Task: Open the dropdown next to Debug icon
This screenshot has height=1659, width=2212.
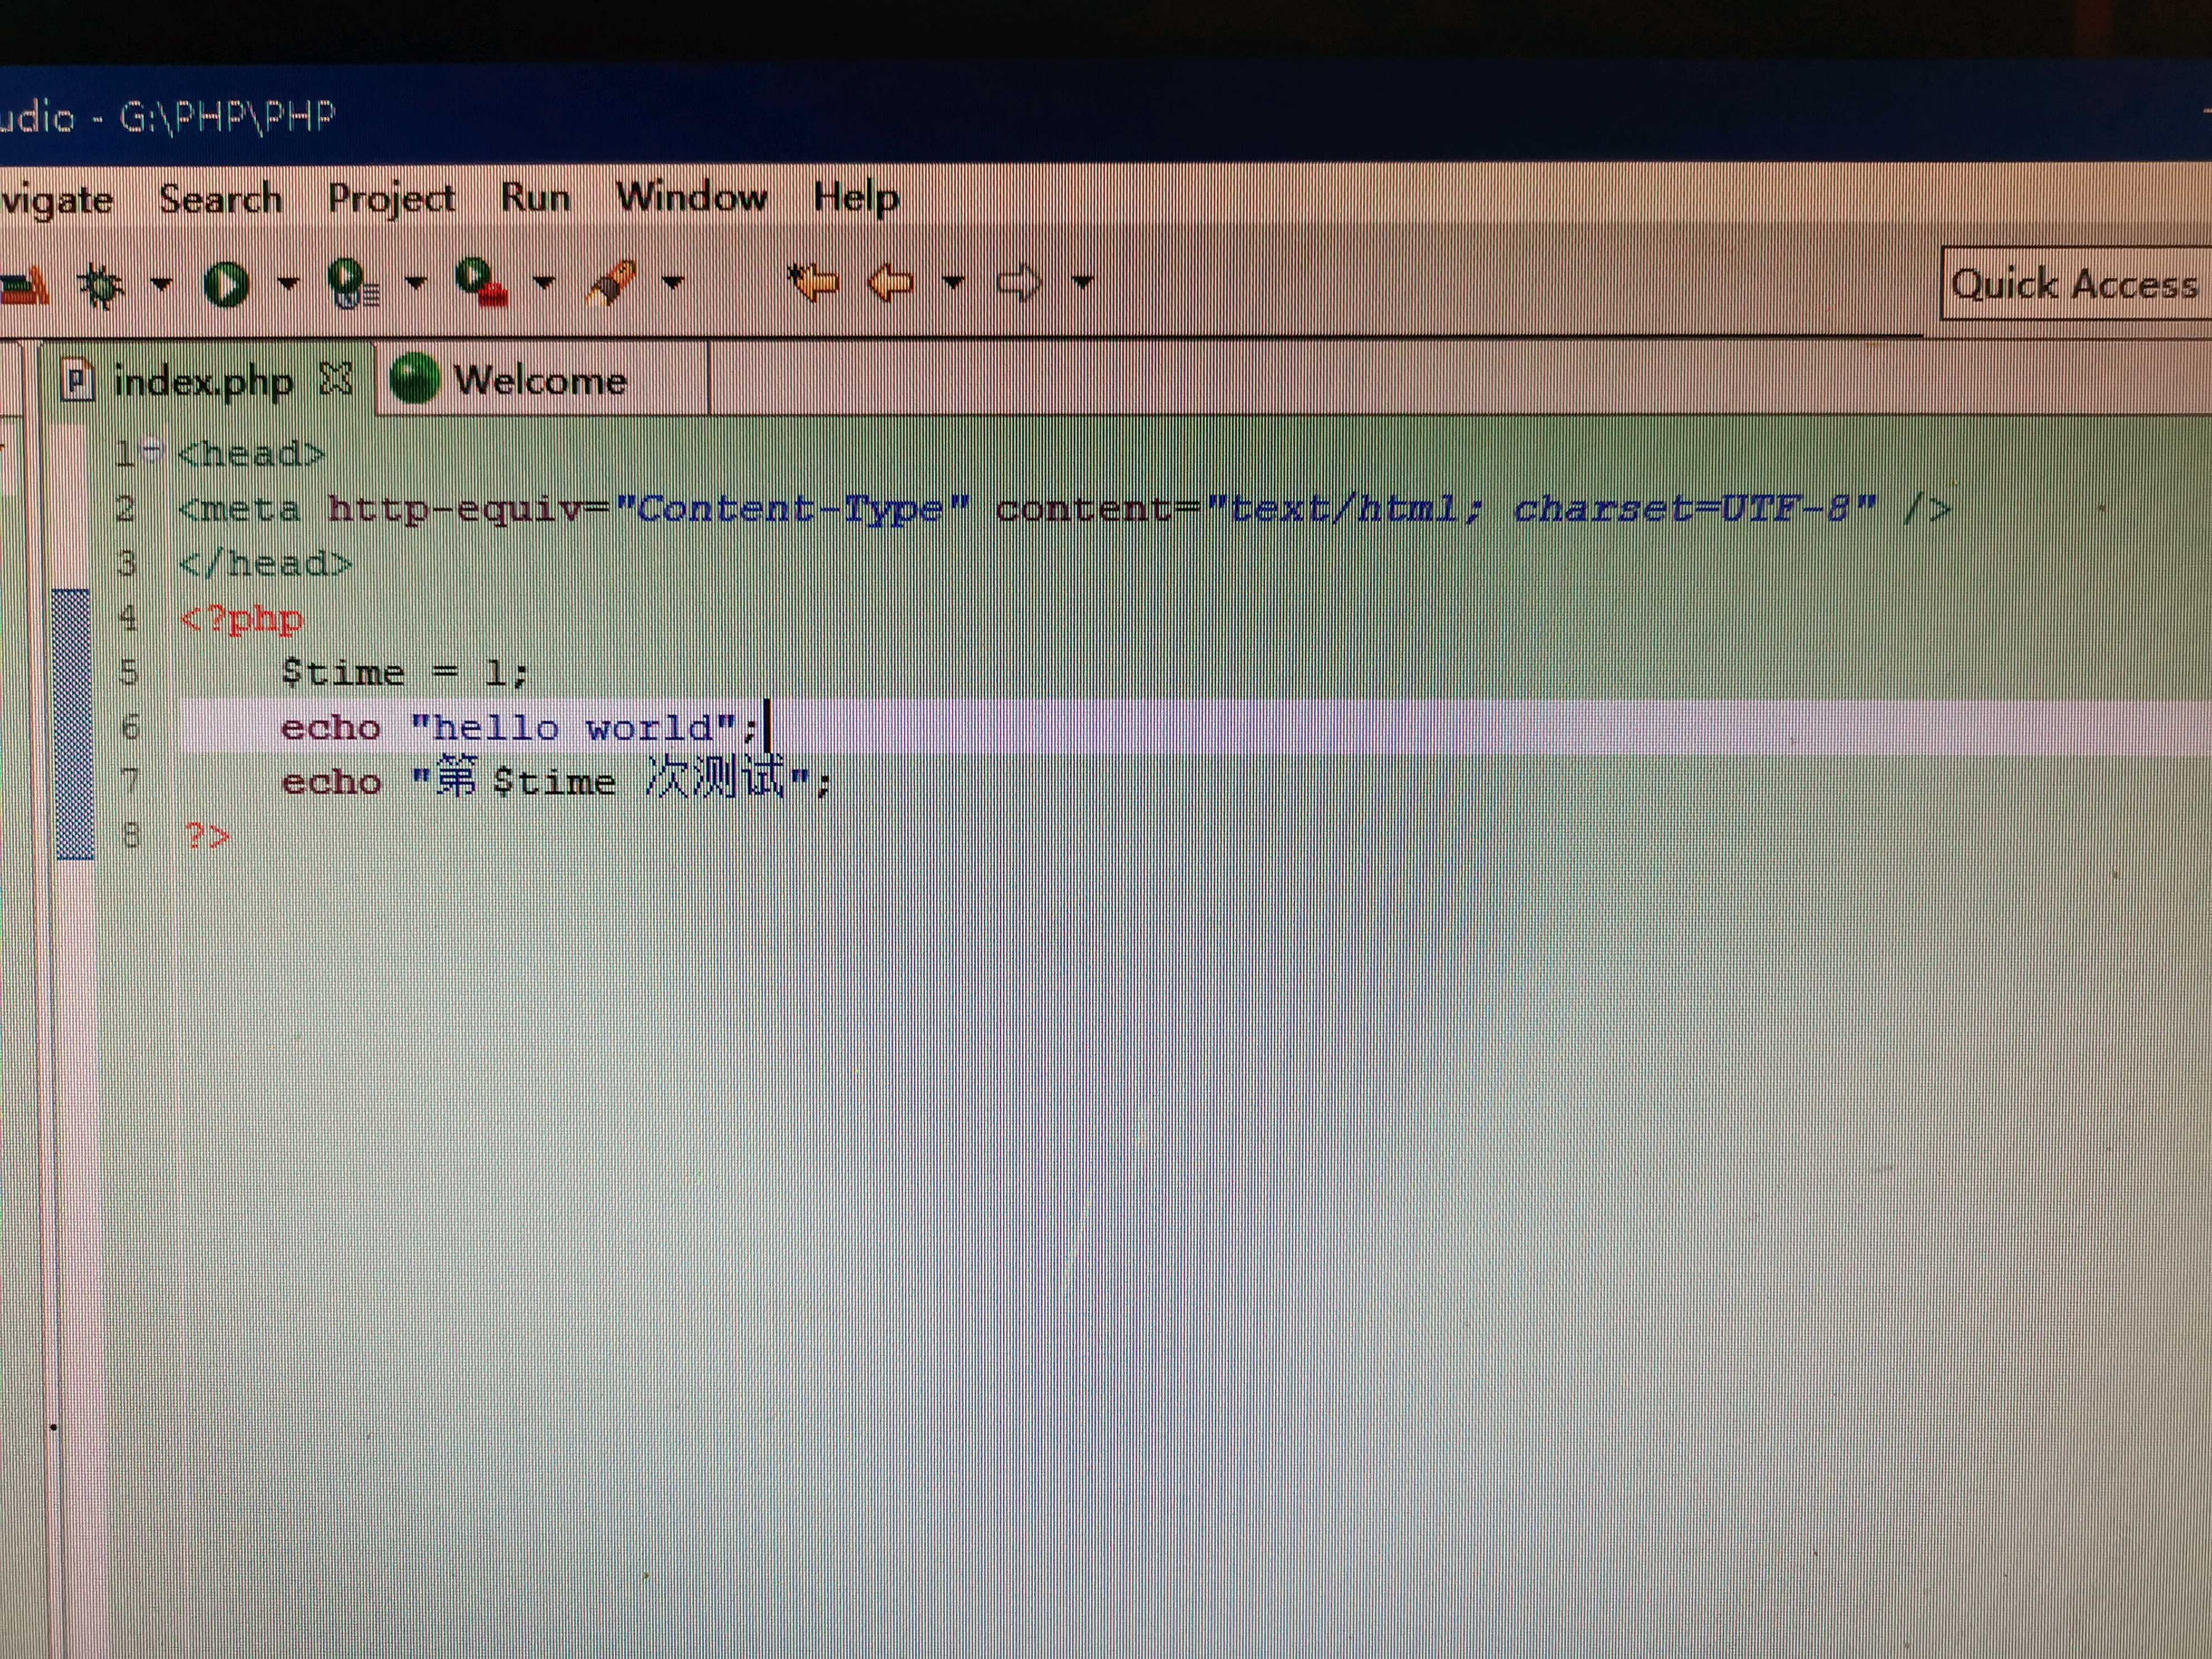Action: (x=162, y=285)
